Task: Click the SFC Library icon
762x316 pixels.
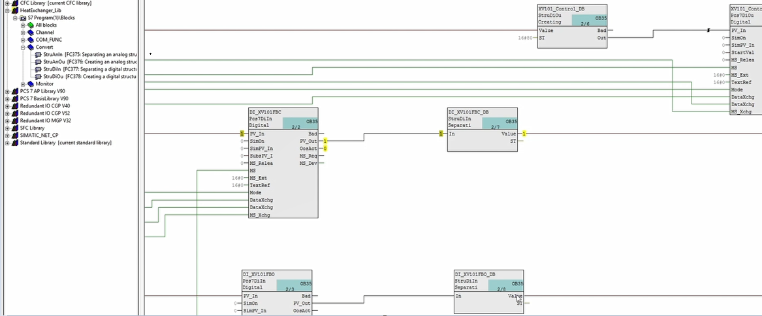Action: pyautogui.click(x=15, y=128)
